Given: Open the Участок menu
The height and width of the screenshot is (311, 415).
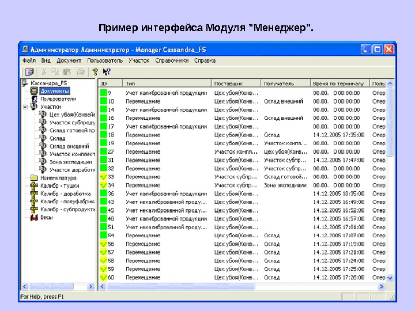Looking at the screenshot, I should click(x=139, y=60).
